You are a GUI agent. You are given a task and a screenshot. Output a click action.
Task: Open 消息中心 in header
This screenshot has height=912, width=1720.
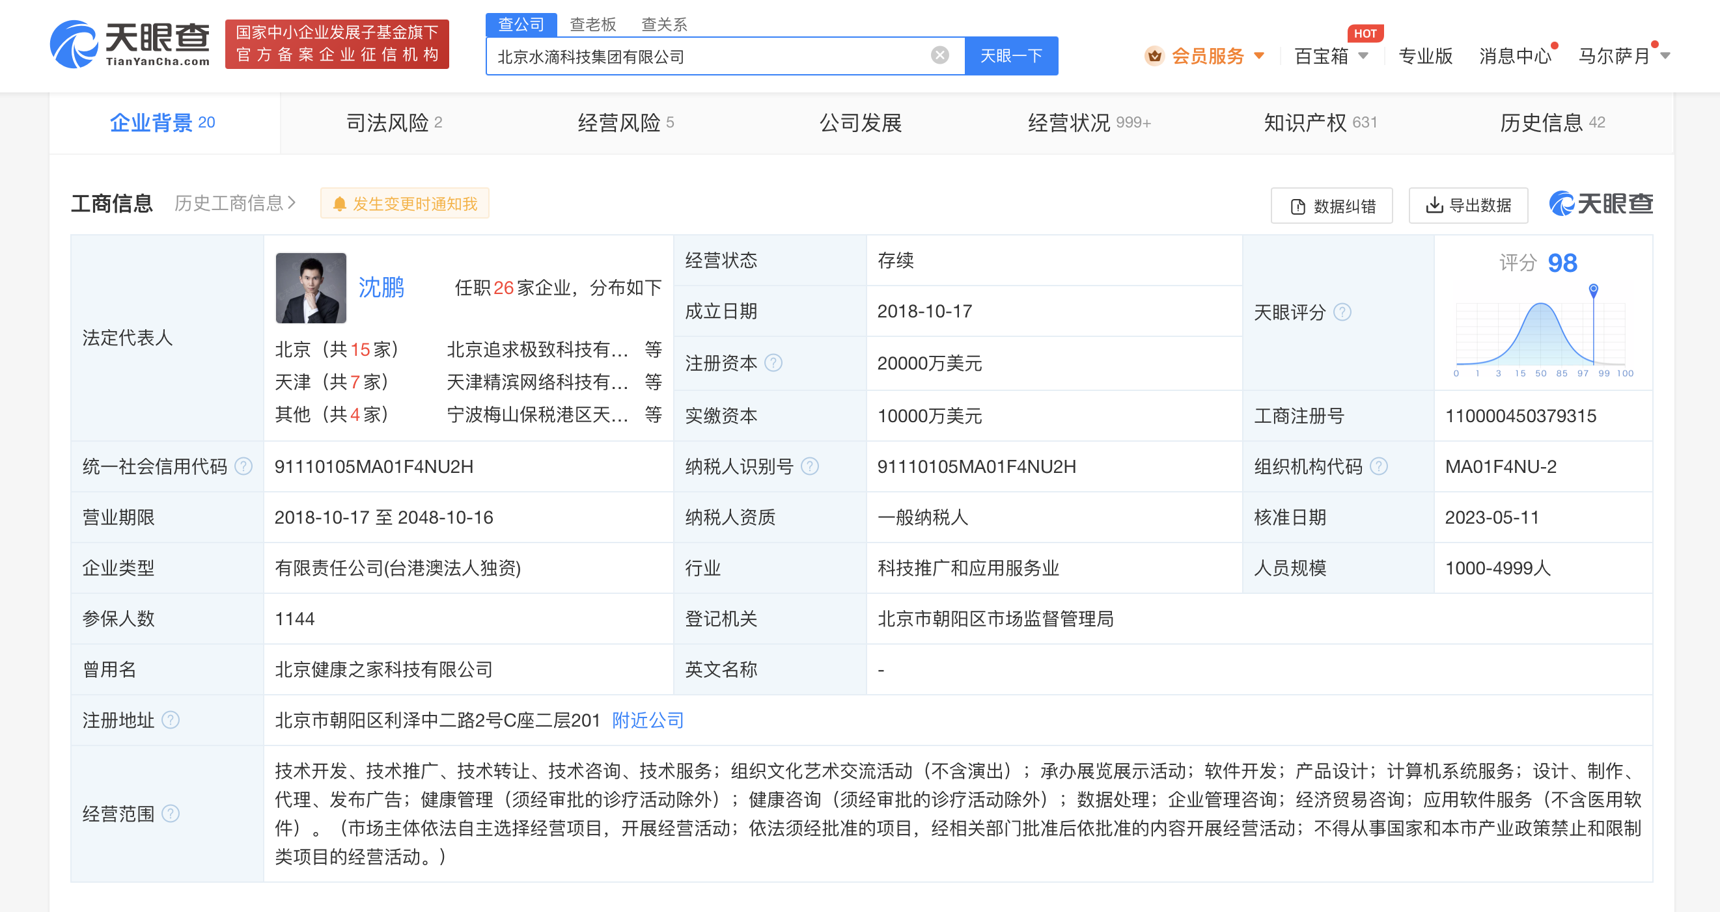pyautogui.click(x=1515, y=56)
